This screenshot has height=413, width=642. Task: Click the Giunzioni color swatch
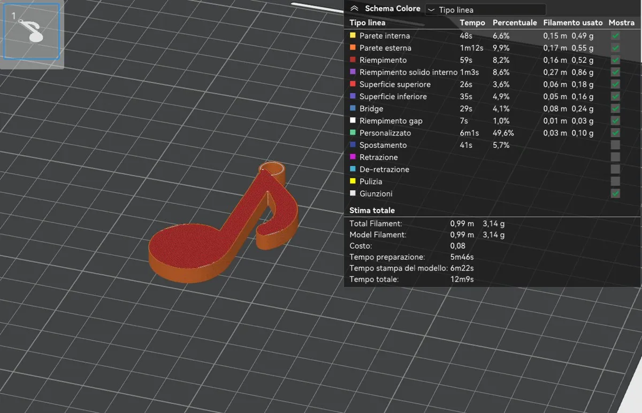tap(353, 193)
